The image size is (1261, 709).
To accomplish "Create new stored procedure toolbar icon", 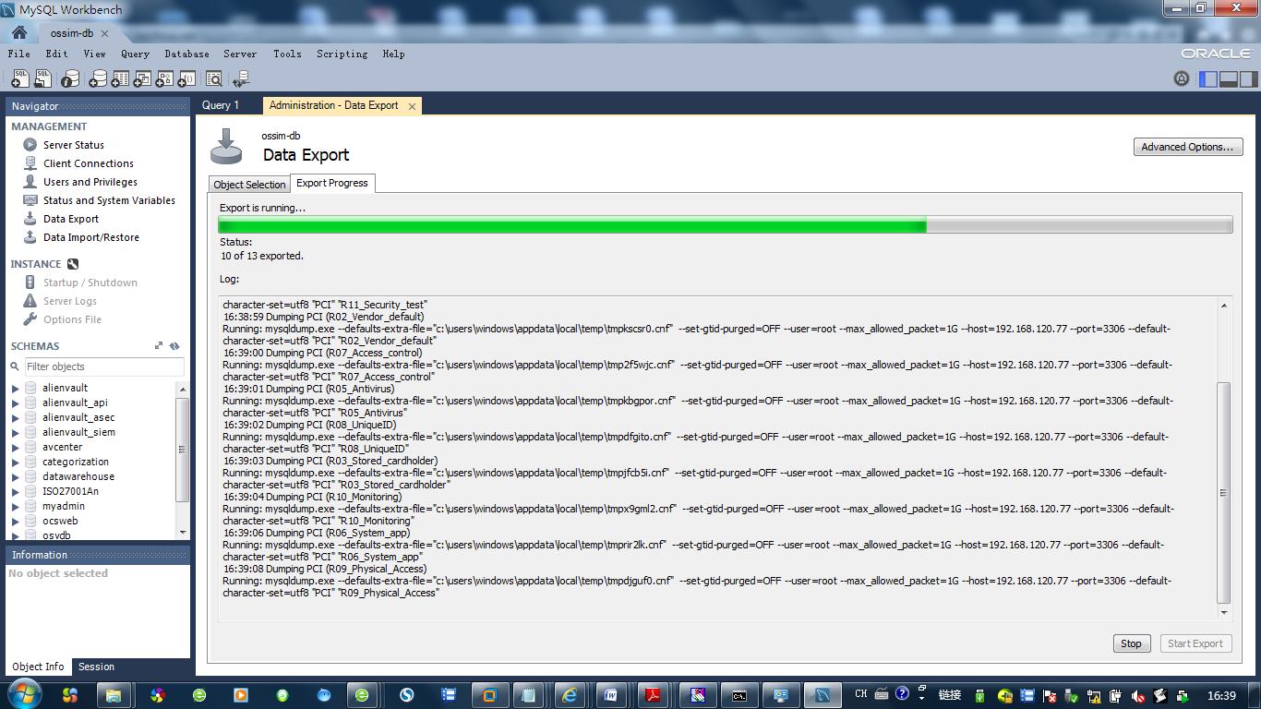I will 163,79.
